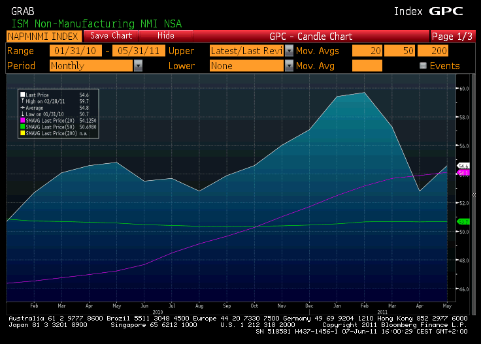This screenshot has width=481, height=344.
Task: Expand the Upper Latest/Last Revi dropdown
Action: point(289,50)
